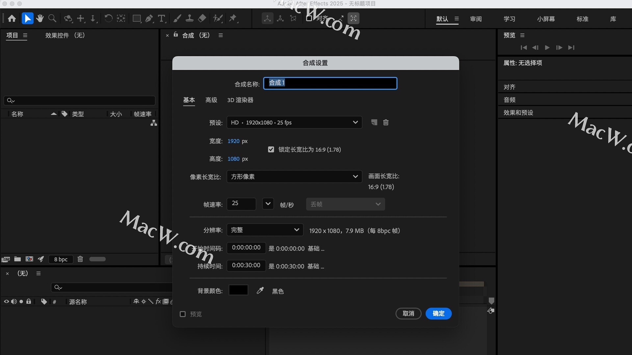Screen dimensions: 632x355
Task: Select the Clone Stamp tool
Action: 189,18
